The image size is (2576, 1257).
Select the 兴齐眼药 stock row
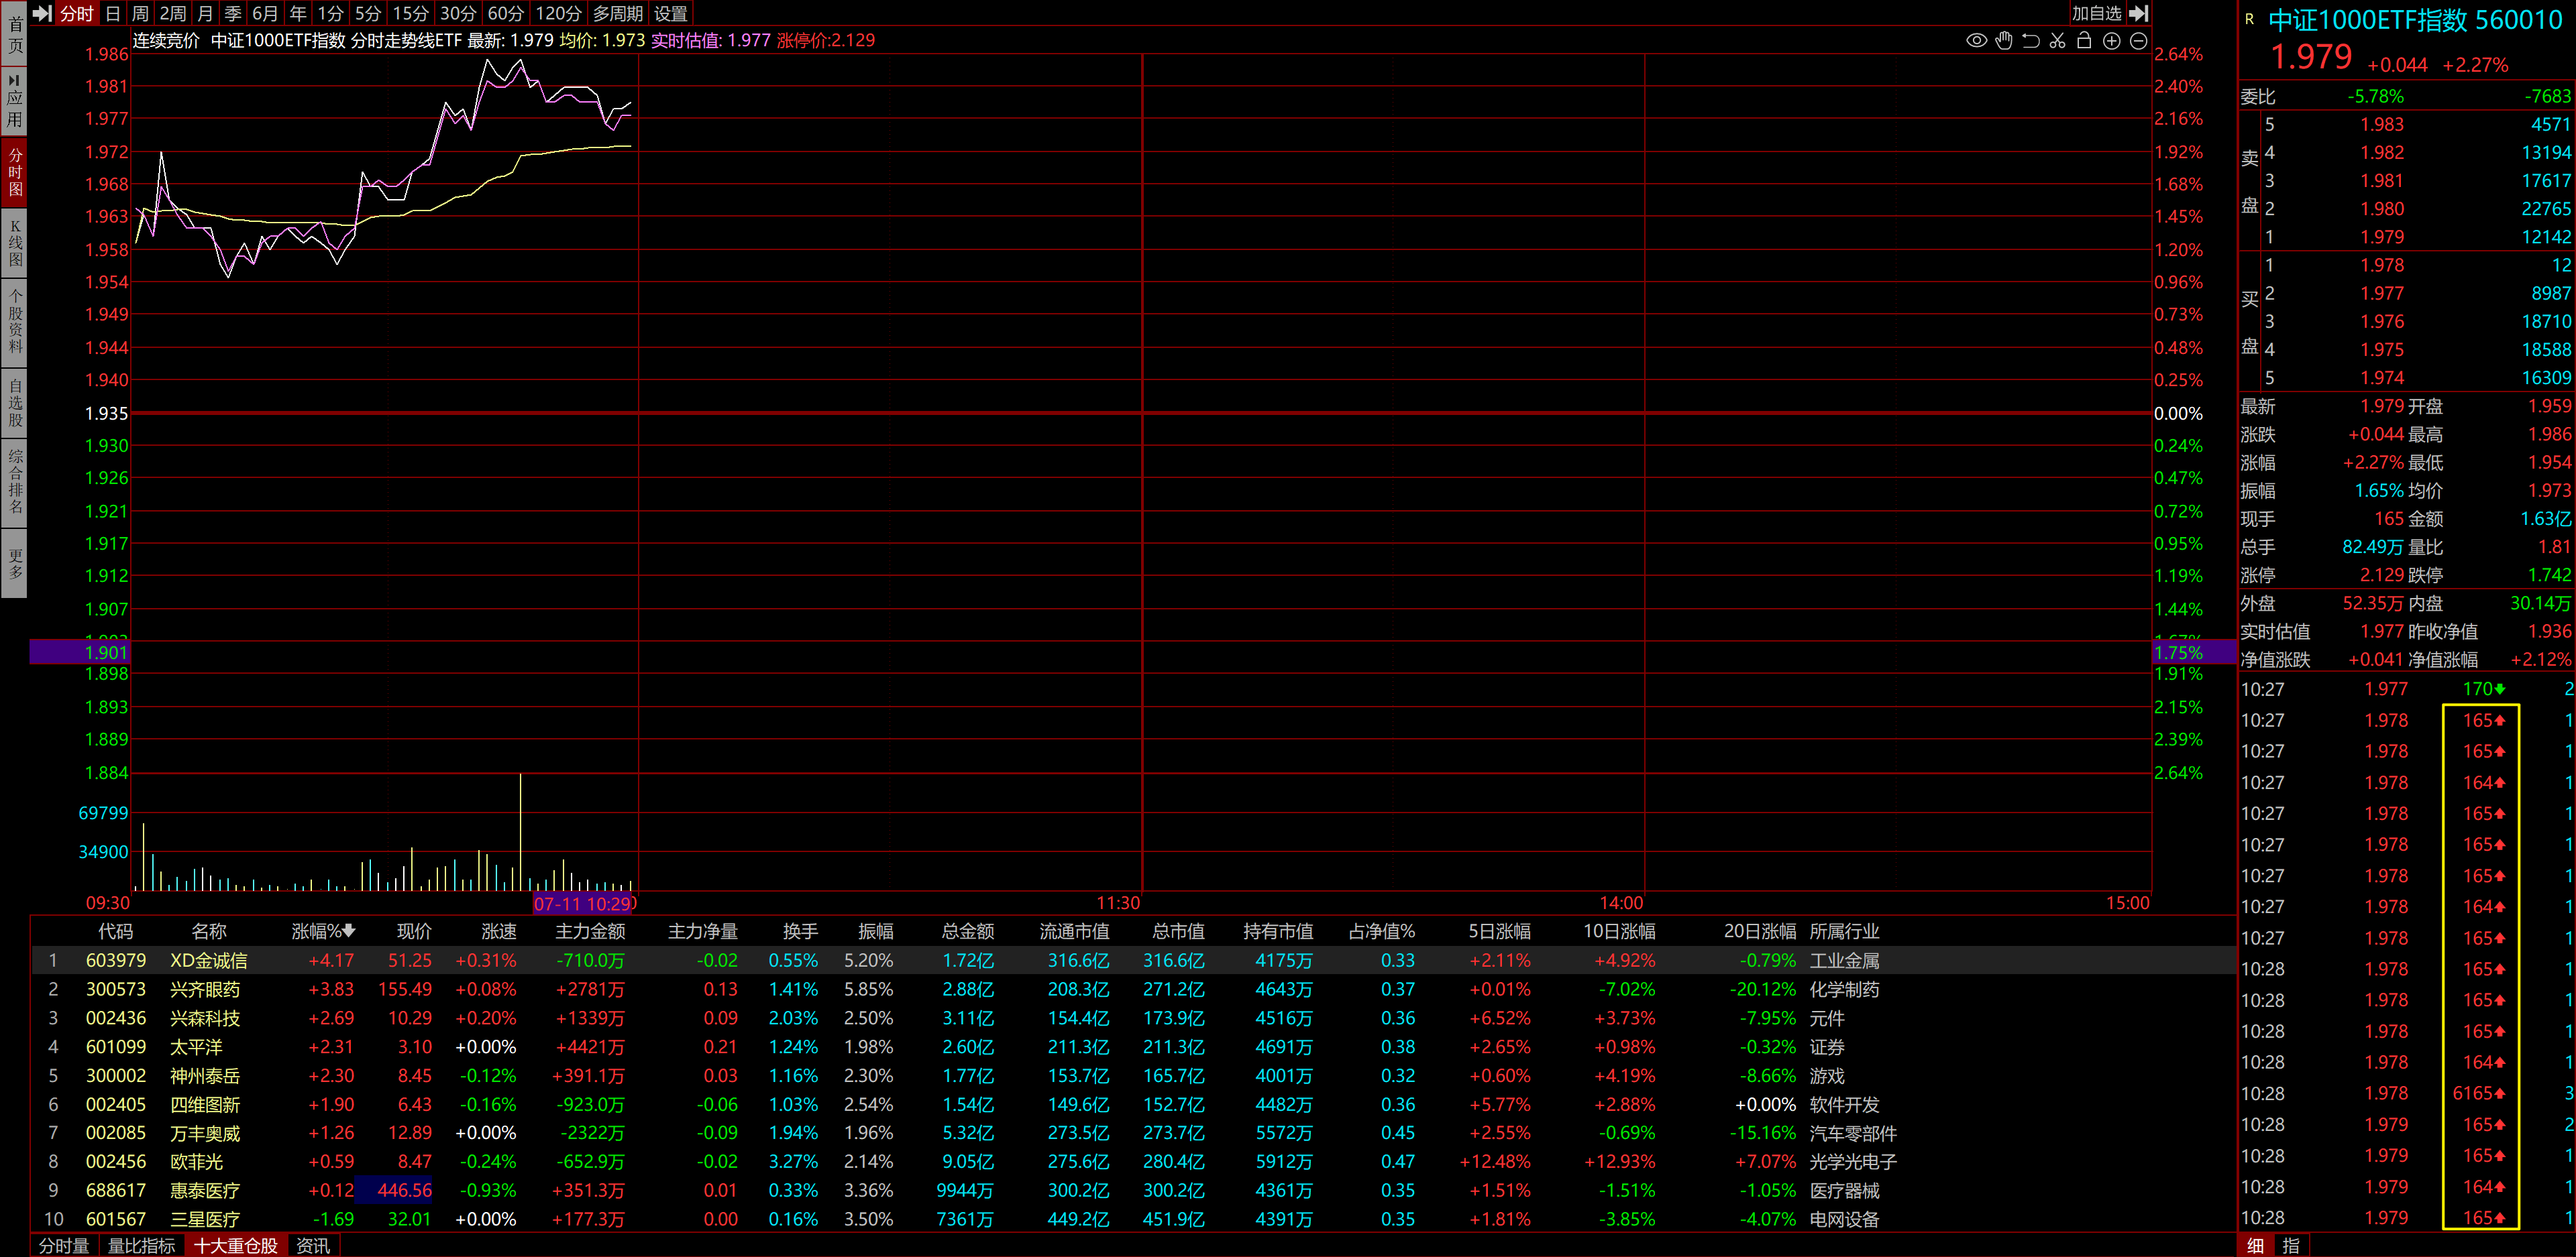tap(205, 990)
